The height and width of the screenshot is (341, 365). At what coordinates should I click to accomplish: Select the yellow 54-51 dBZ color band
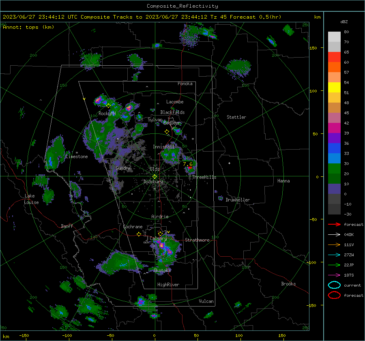334,87
